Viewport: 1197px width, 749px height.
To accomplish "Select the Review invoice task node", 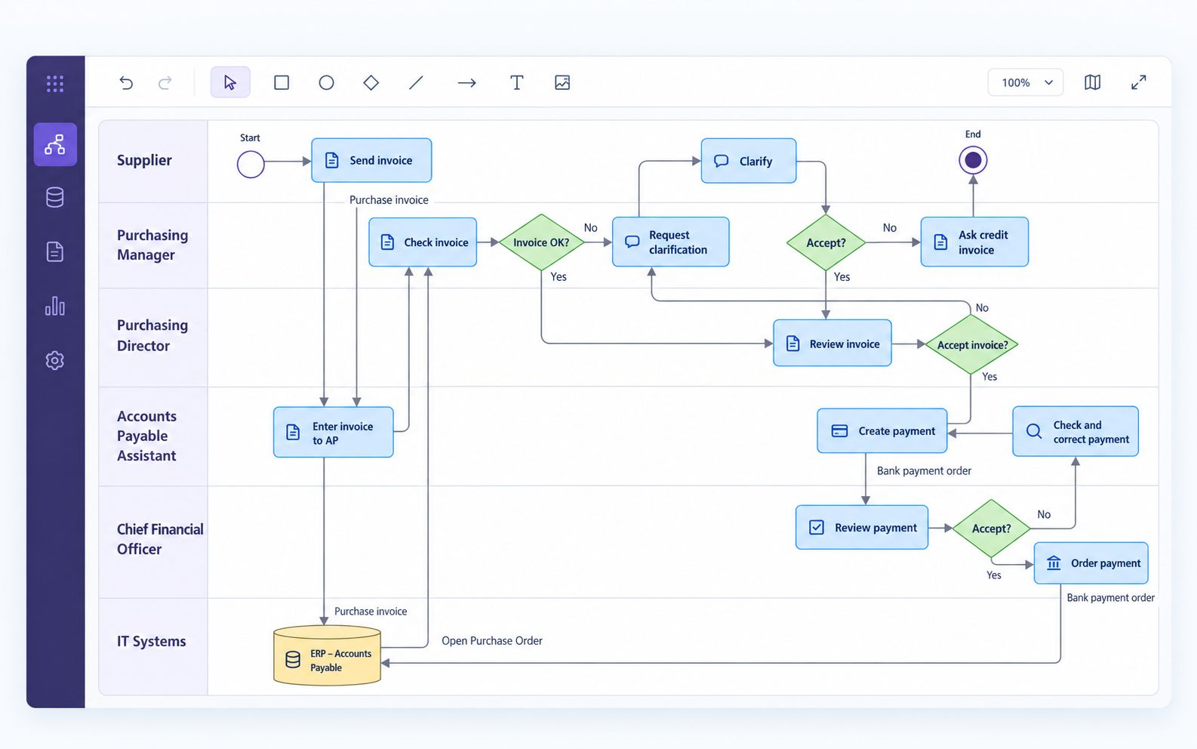I will point(832,344).
